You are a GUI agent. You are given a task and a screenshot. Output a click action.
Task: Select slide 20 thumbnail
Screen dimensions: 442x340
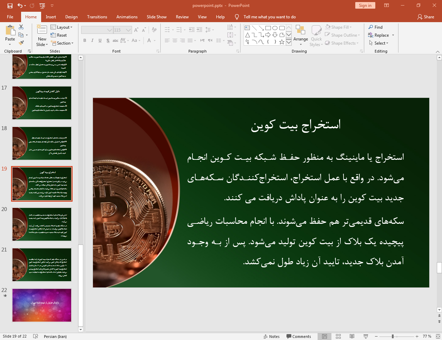(x=42, y=224)
